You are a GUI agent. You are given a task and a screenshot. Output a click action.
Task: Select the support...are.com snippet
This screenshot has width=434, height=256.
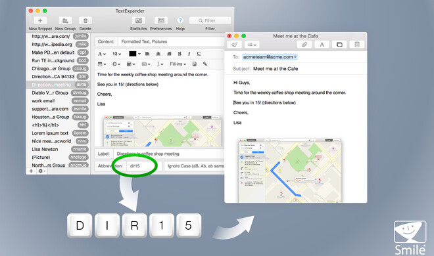point(58,109)
